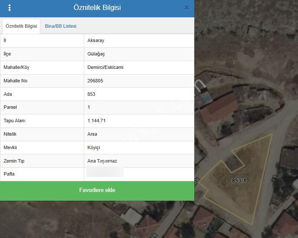The width and height of the screenshot is (298, 238).
Task: Select the Gülağaç district value
Action: [96, 54]
